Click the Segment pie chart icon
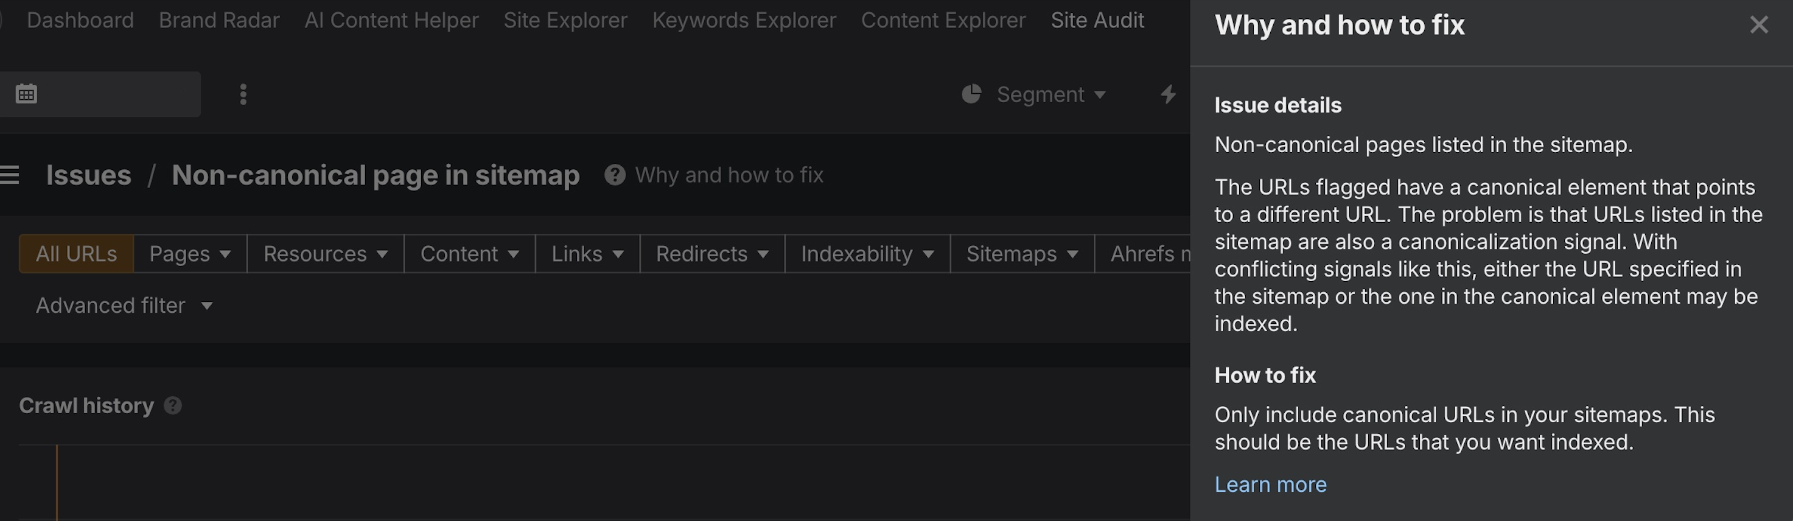 971,94
